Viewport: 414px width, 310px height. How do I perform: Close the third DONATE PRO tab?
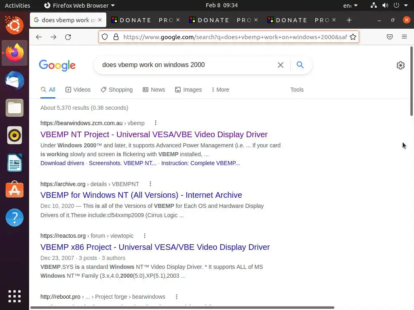(x=334, y=20)
